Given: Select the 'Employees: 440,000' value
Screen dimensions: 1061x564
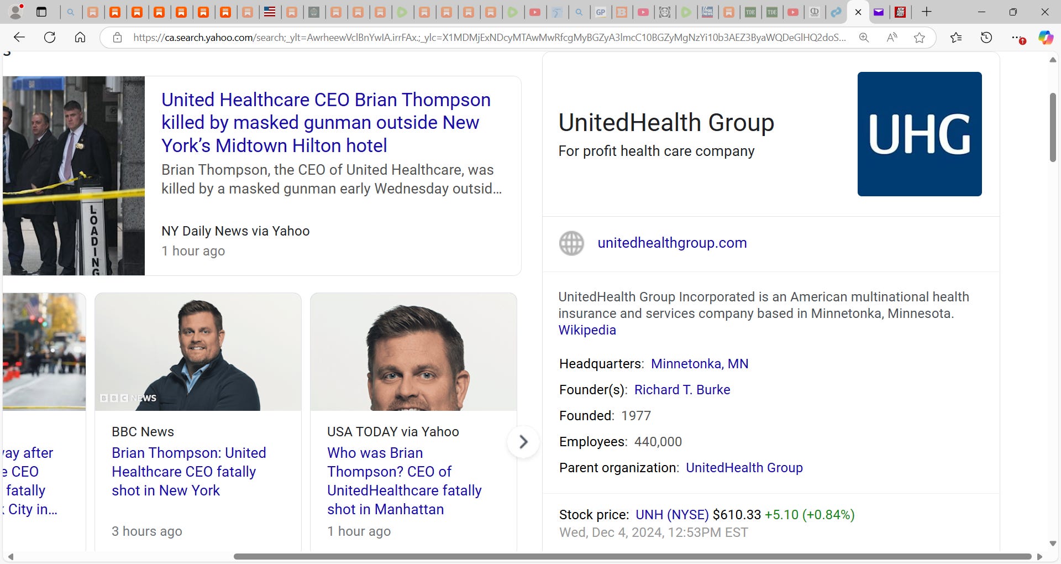Looking at the screenshot, I should pos(658,442).
